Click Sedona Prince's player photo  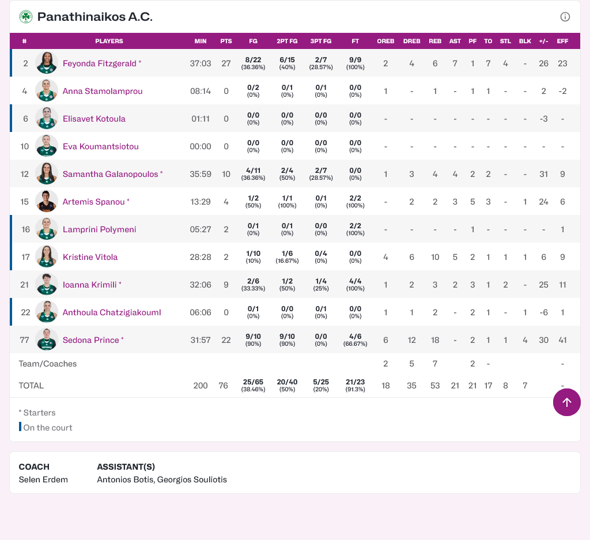pos(47,340)
